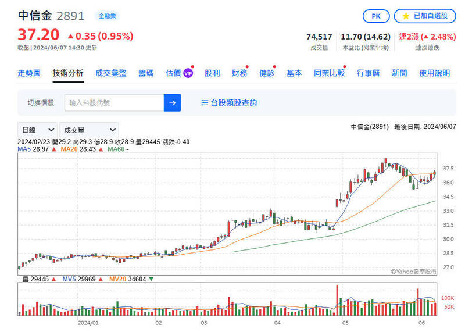This screenshot has width=465, height=332.
Task: Open the 同業比較 tab
Action: pyautogui.click(x=329, y=73)
